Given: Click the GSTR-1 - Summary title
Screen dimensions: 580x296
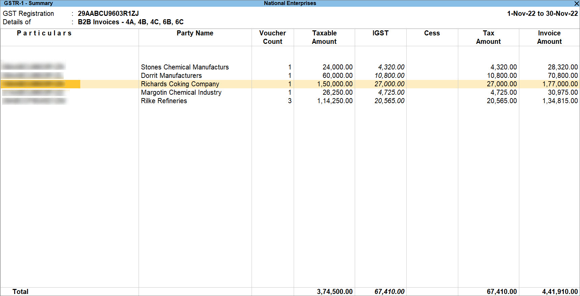Looking at the screenshot, I should [x=28, y=3].
